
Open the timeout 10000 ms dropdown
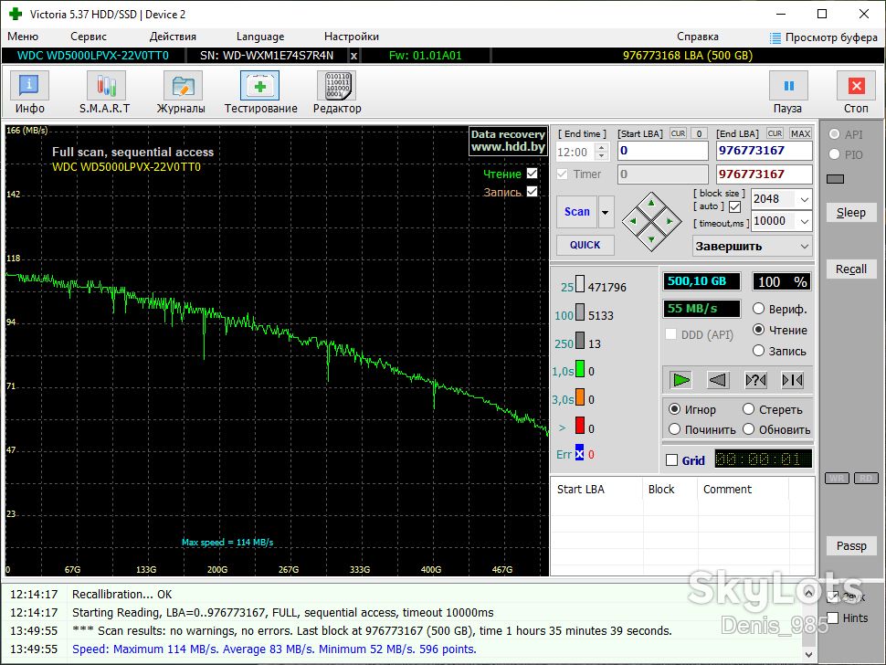[804, 221]
